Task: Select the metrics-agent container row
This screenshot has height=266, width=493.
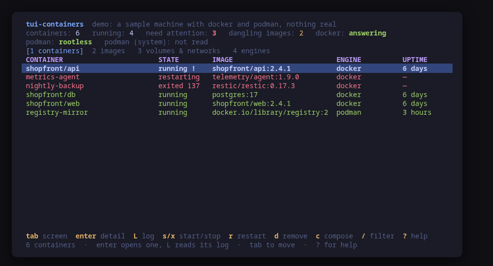Action: point(237,77)
